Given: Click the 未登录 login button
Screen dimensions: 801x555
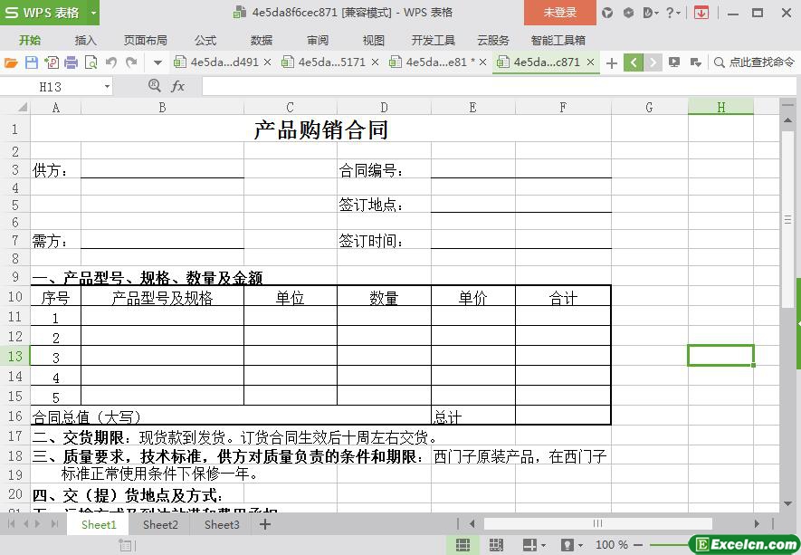Looking at the screenshot, I should coord(559,13).
